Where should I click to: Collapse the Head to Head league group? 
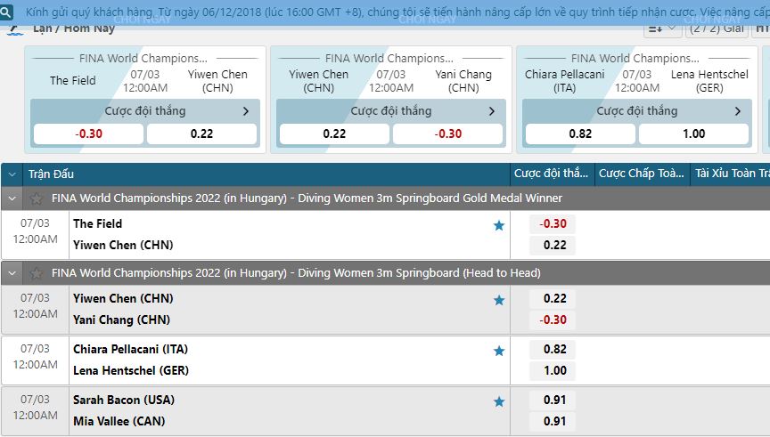12,273
